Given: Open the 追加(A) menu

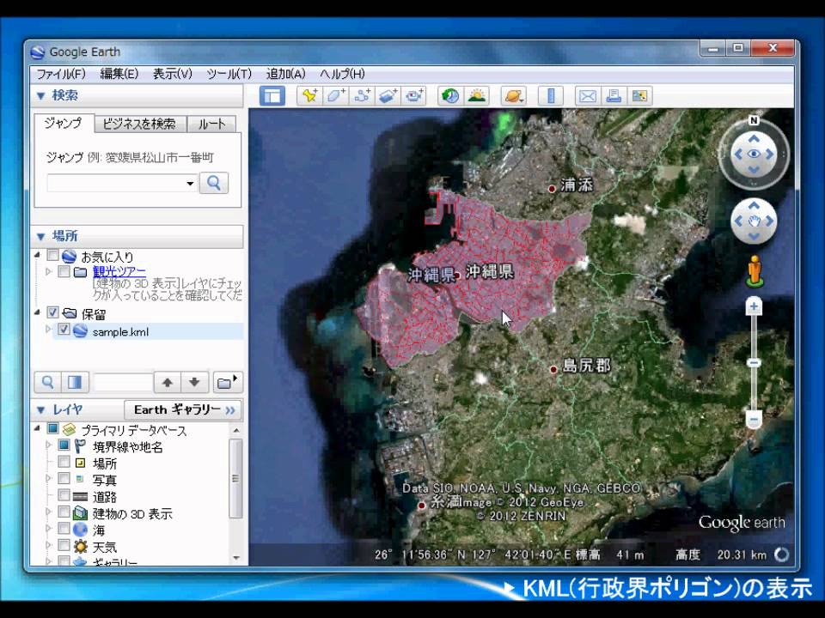Looking at the screenshot, I should [x=285, y=74].
